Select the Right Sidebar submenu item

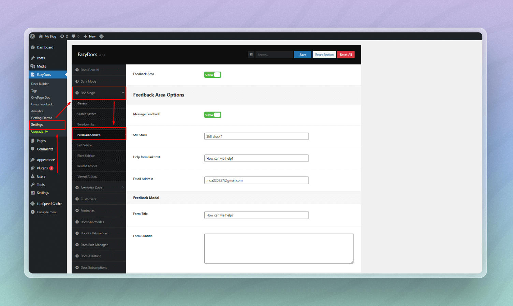coord(99,156)
